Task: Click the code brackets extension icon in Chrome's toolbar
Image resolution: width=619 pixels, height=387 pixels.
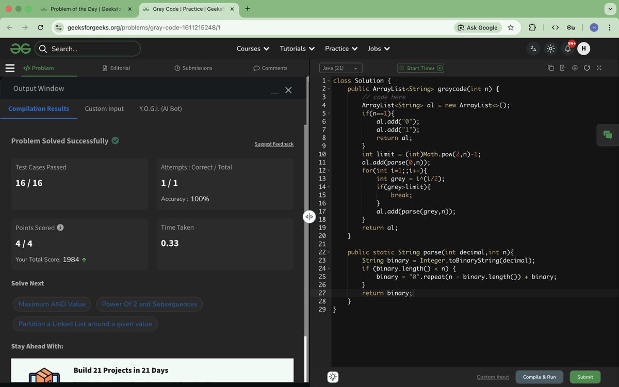Action: (555, 27)
